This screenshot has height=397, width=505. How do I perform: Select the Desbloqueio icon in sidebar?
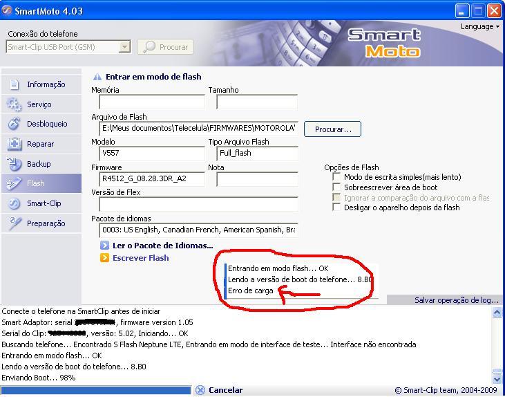coord(15,124)
